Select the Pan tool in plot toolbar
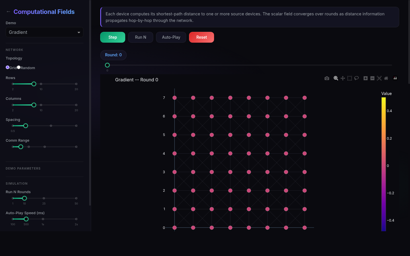 pyautogui.click(x=343, y=78)
